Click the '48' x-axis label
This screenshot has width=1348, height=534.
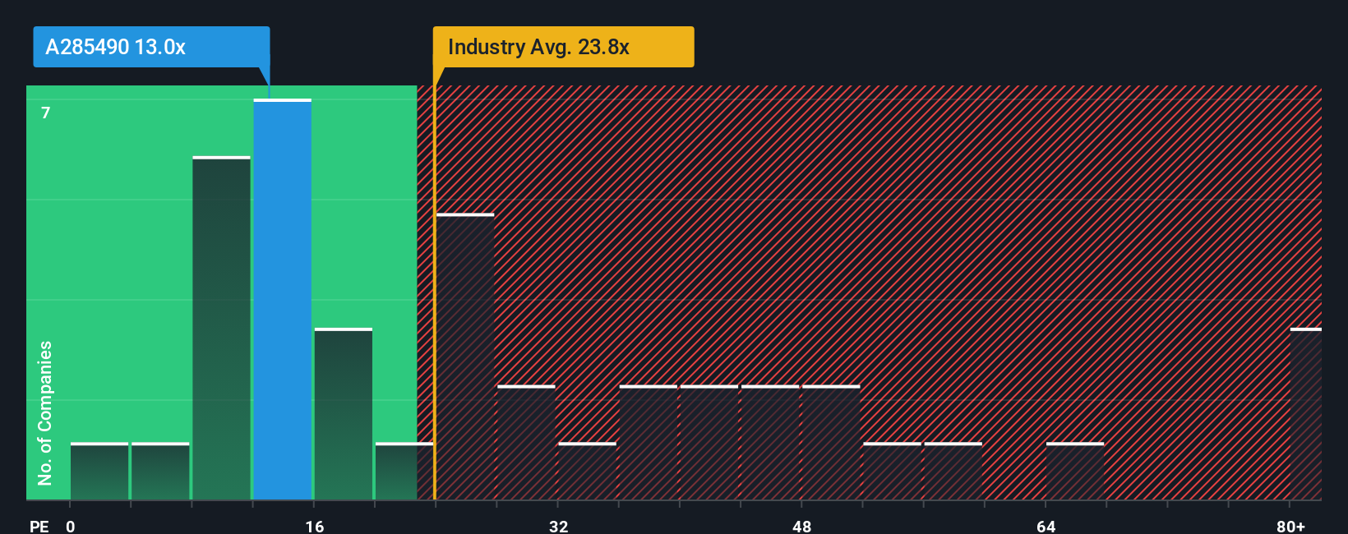(802, 526)
